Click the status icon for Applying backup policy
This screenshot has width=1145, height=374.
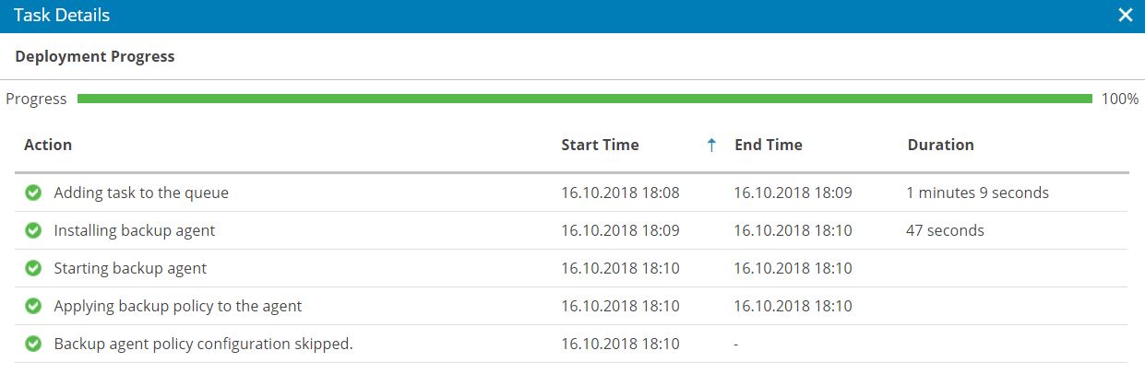tap(33, 306)
